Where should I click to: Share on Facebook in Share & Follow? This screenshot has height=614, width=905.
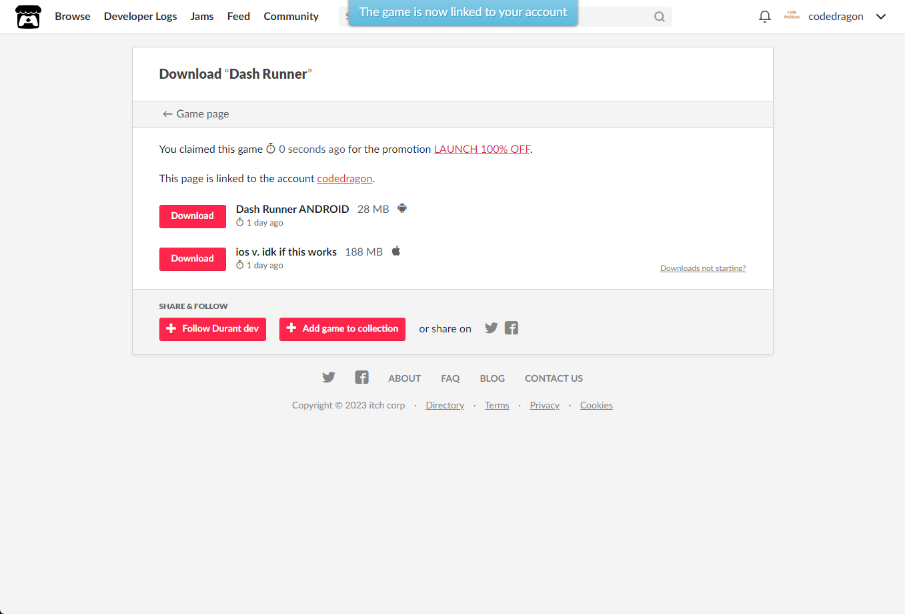[x=512, y=328]
